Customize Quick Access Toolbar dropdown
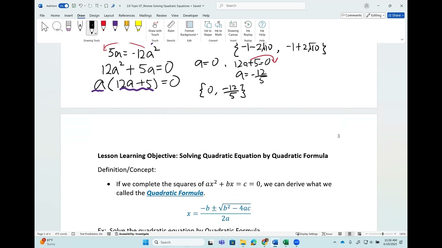The width and height of the screenshot is (442, 248). click(120, 6)
